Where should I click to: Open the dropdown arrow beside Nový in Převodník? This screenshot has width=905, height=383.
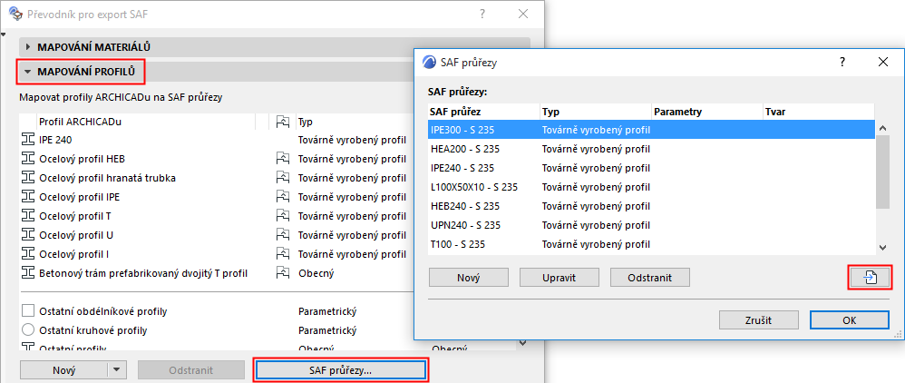point(117,370)
